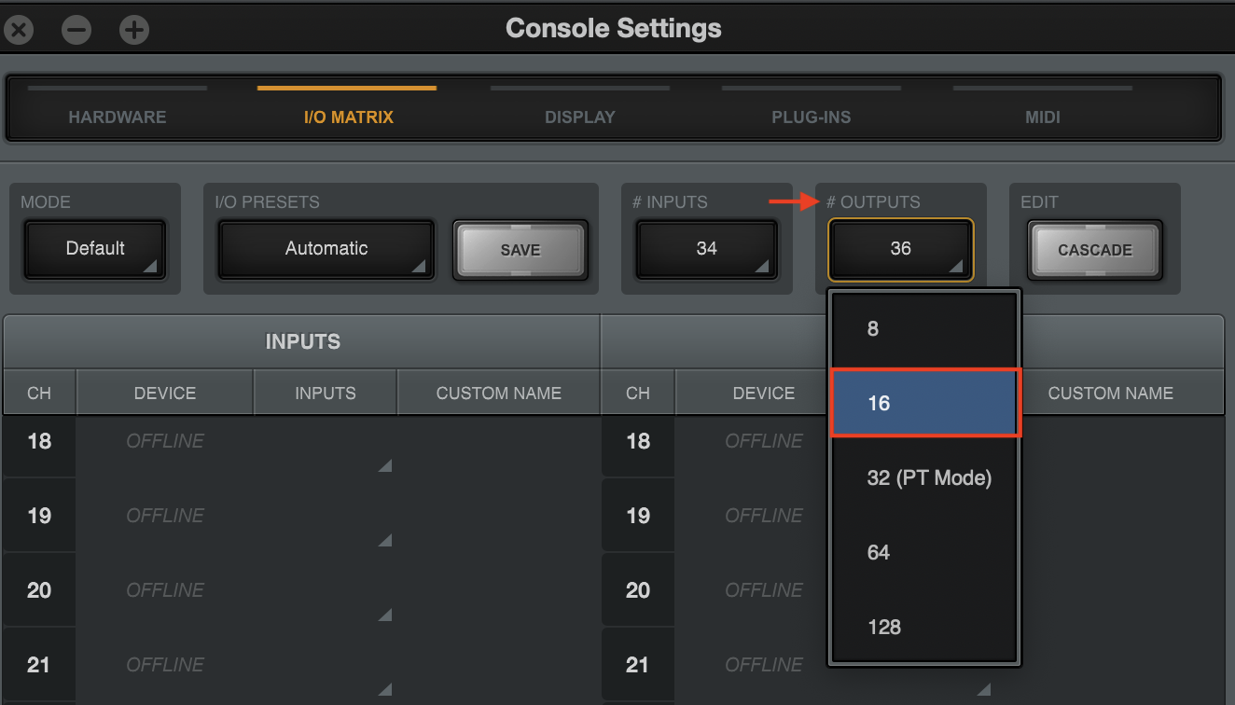Click the # OUTPUTS 36 dropdown
This screenshot has width=1235, height=705.
901,249
